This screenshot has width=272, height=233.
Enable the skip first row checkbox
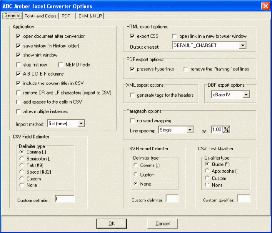18,65
